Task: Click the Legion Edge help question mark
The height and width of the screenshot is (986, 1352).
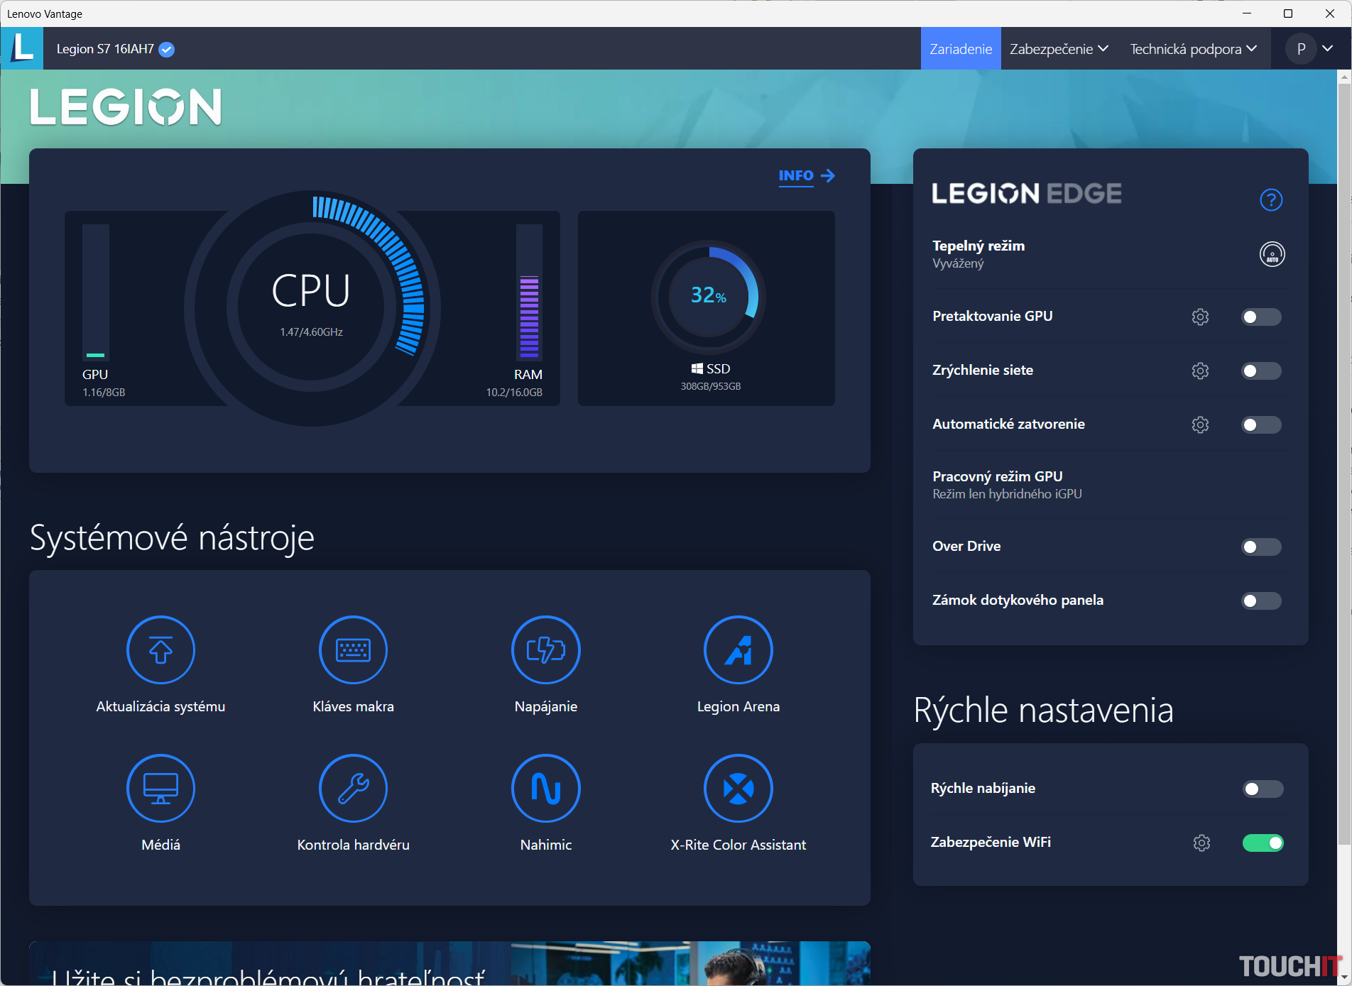Action: [1270, 200]
